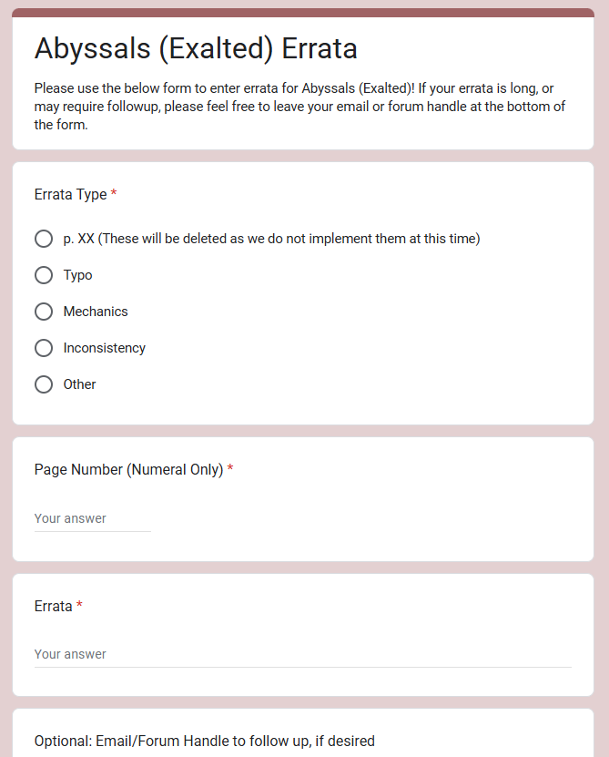Select the 'p. XX' radio button circle
The image size is (609, 757).
[x=44, y=239]
